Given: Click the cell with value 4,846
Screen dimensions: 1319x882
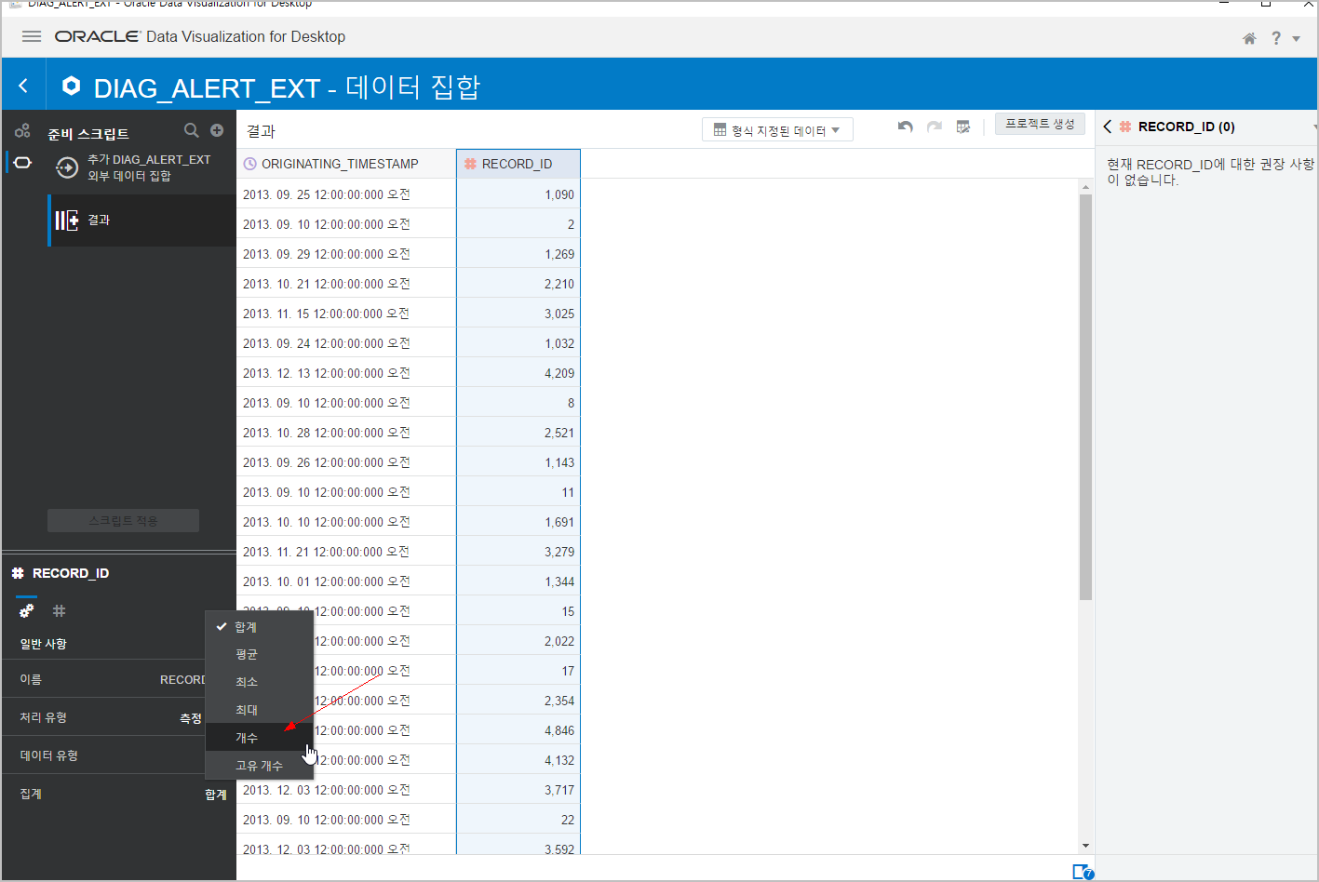Looking at the screenshot, I should (518, 730).
